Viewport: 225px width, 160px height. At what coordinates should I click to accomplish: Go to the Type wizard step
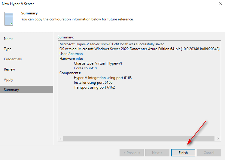(x=8, y=49)
